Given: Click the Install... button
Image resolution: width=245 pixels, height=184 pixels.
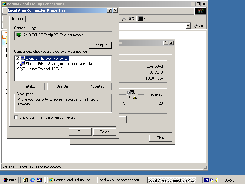Looking at the screenshot, I should tap(29, 86).
